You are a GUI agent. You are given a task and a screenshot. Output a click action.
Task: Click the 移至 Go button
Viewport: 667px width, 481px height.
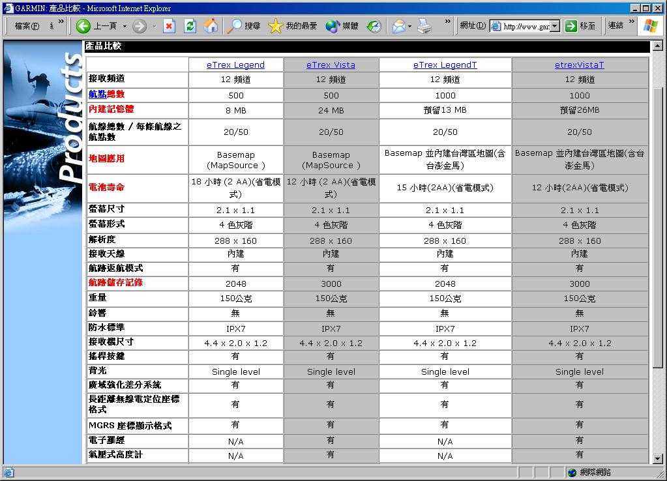pyautogui.click(x=580, y=26)
